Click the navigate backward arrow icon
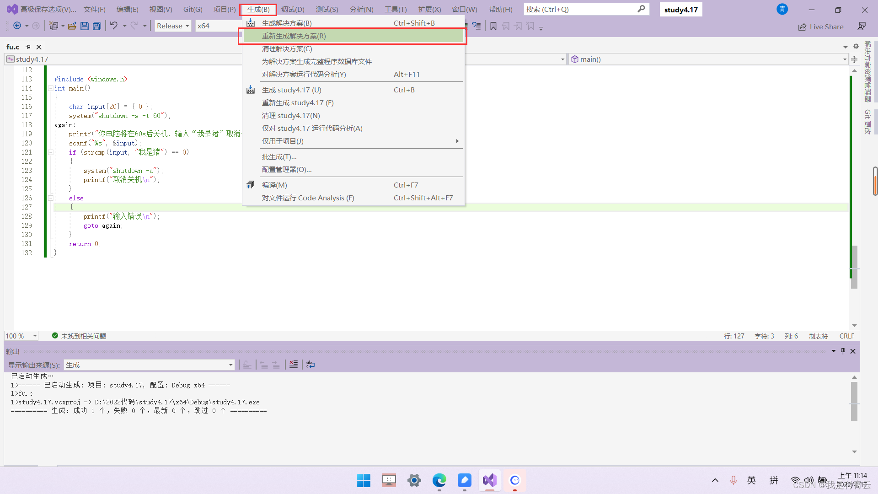The width and height of the screenshot is (878, 494). point(17,26)
